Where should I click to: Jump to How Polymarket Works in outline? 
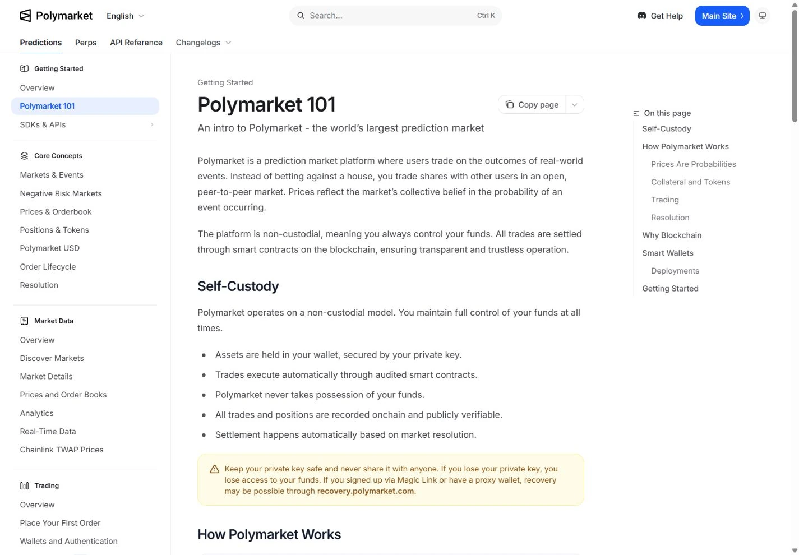686,147
